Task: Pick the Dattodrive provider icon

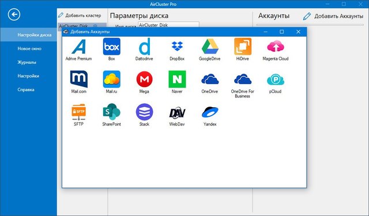Action: [x=144, y=47]
